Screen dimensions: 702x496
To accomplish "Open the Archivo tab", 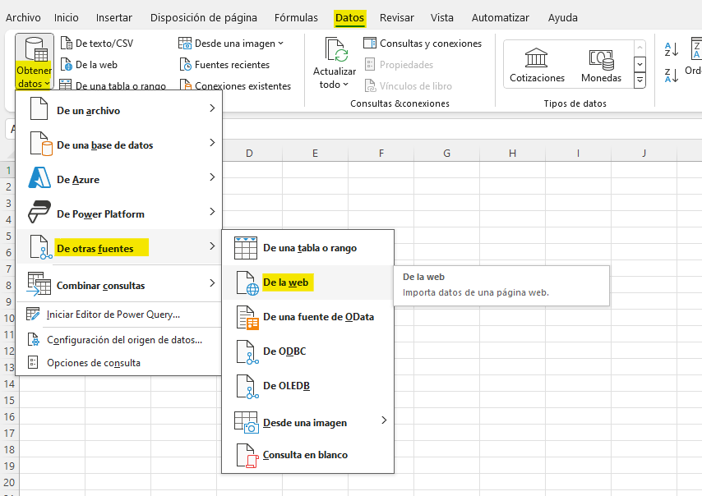I will coord(23,18).
